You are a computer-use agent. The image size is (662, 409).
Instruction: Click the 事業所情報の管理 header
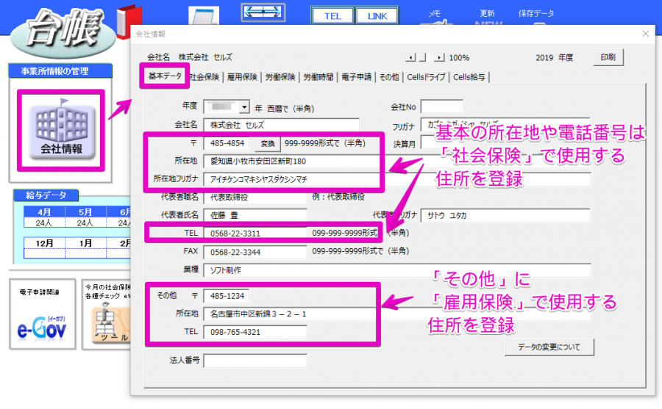[x=60, y=71]
